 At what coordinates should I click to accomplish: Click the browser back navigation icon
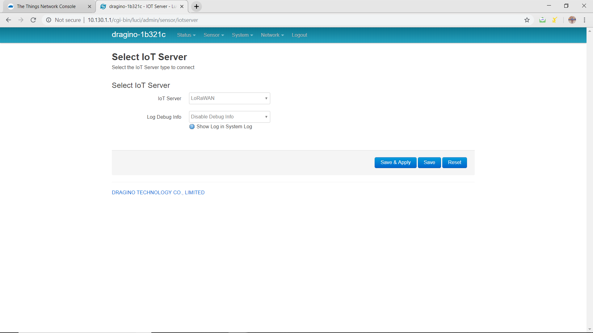9,20
